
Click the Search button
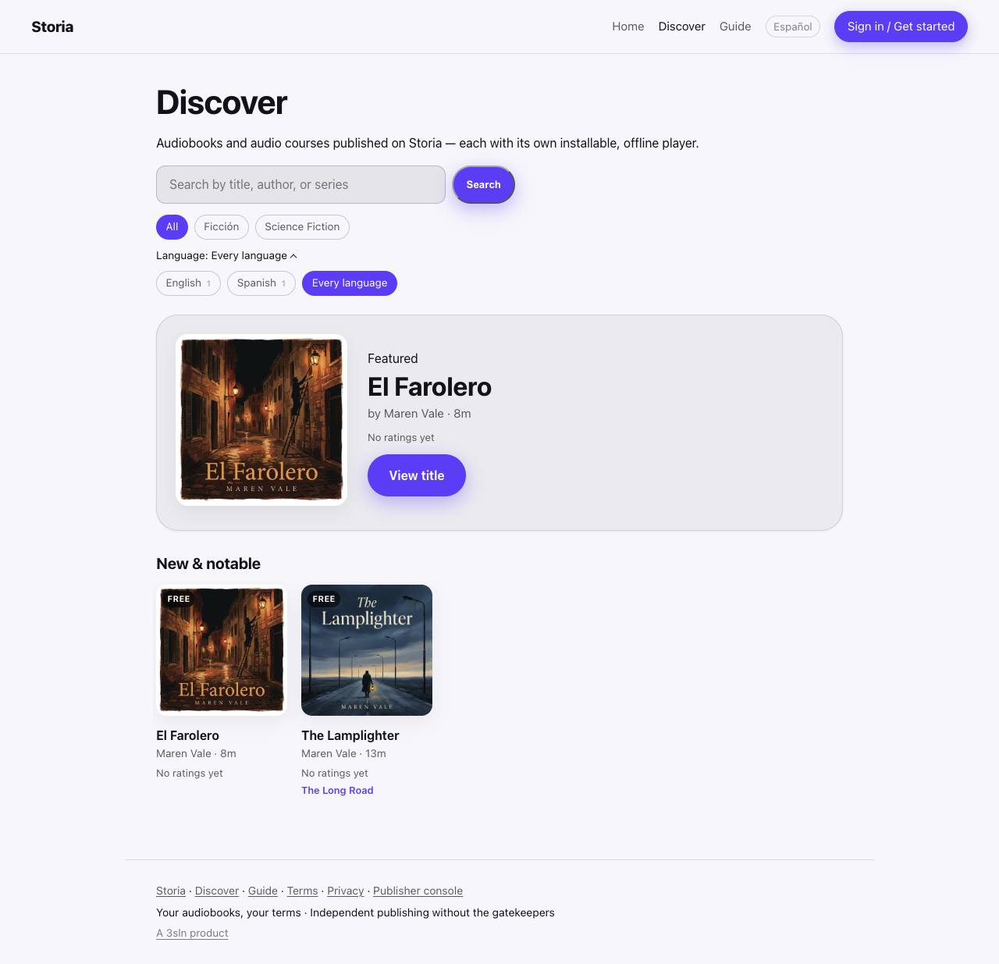tap(484, 184)
